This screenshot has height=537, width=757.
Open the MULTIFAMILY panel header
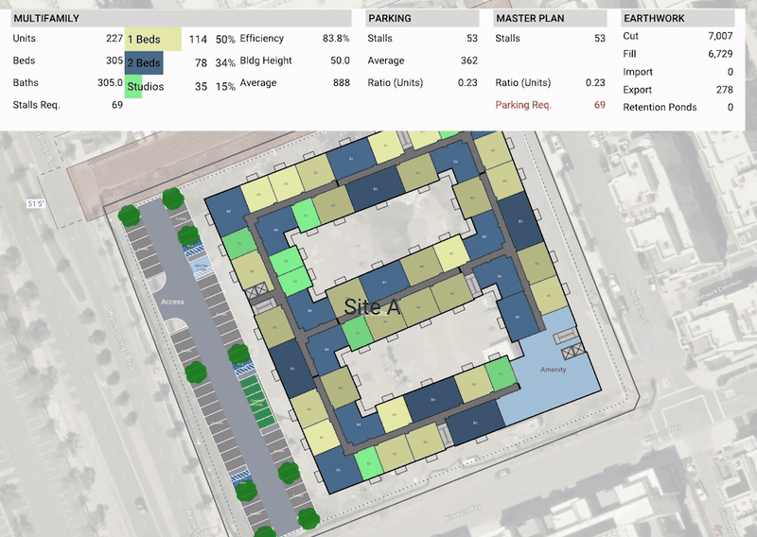pos(182,18)
